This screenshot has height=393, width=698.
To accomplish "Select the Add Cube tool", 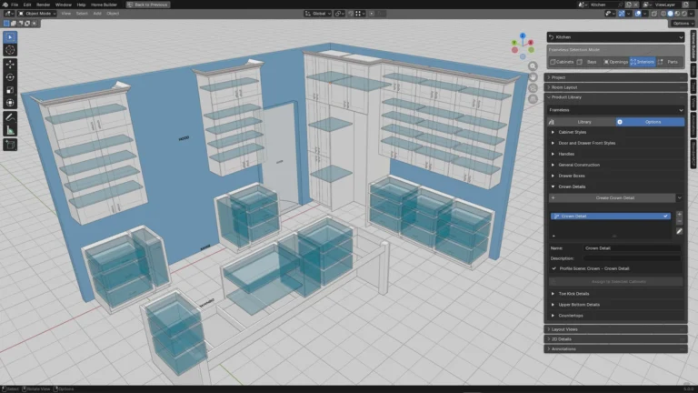I will [x=10, y=146].
